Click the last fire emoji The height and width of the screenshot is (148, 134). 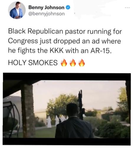tap(82, 62)
